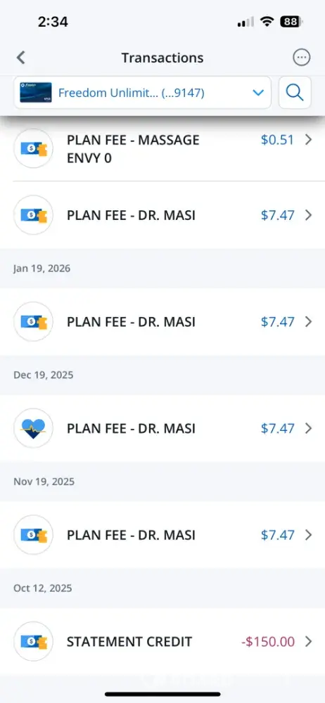Tap the back arrow icon
The image size is (325, 703).
pyautogui.click(x=20, y=58)
